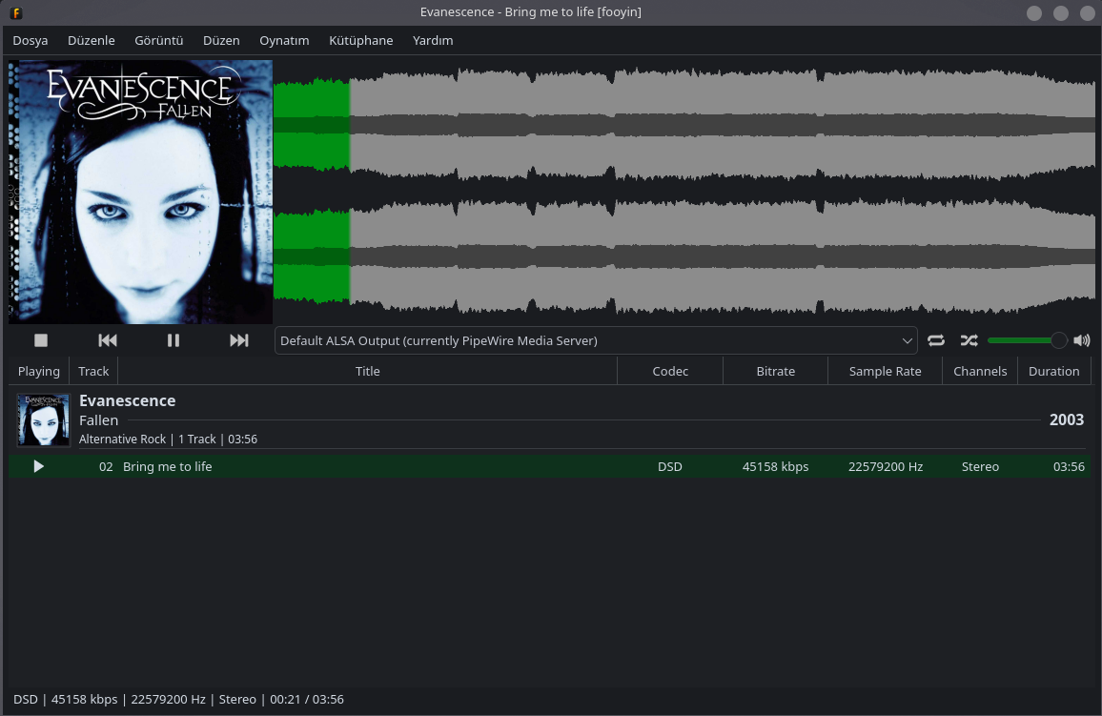Skip to the previous track
Image resolution: width=1102 pixels, height=716 pixels.
[x=108, y=340]
